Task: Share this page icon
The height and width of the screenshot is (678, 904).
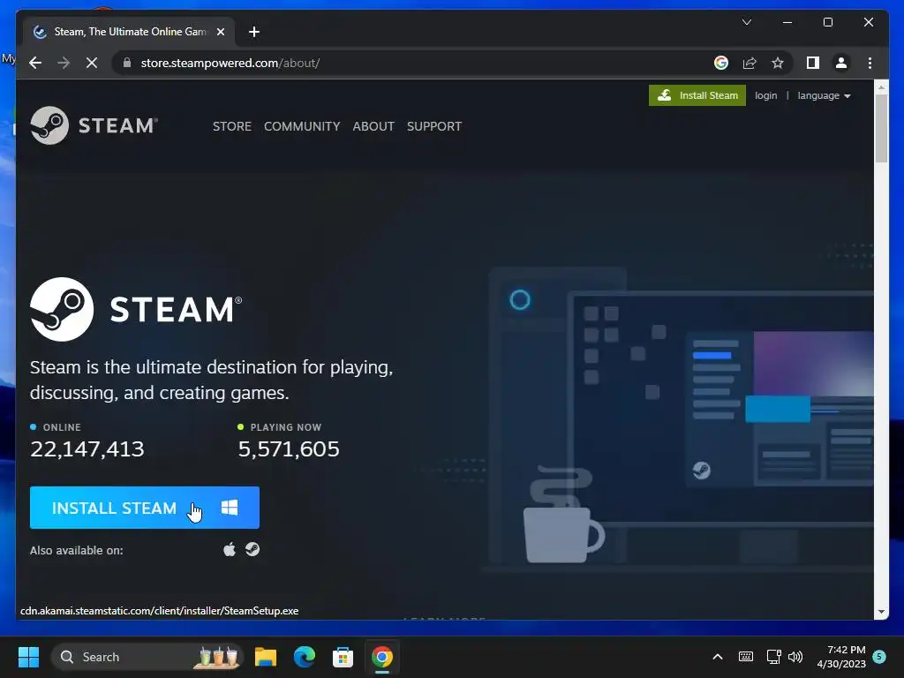Action: [750, 63]
